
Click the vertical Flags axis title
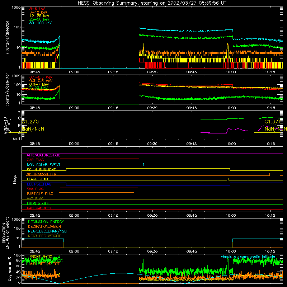(x=15, y=179)
